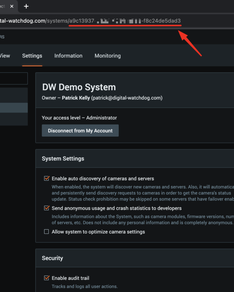Click the System Settings section header
The height and width of the screenshot is (292, 234).
pyautogui.click(x=63, y=159)
